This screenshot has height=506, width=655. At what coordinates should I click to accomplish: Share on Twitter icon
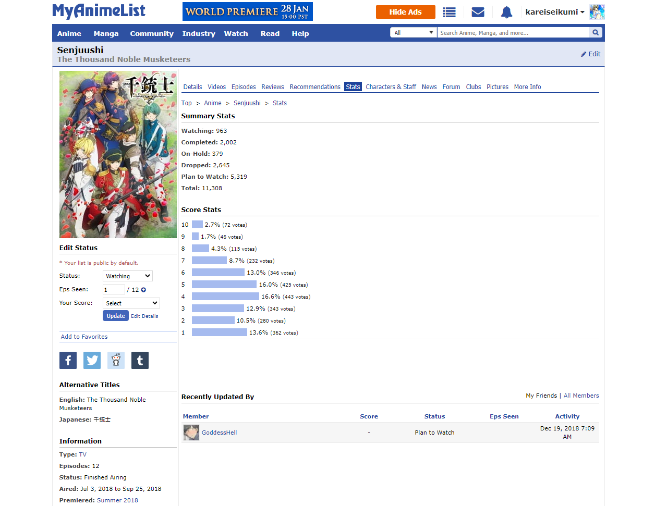(x=92, y=360)
